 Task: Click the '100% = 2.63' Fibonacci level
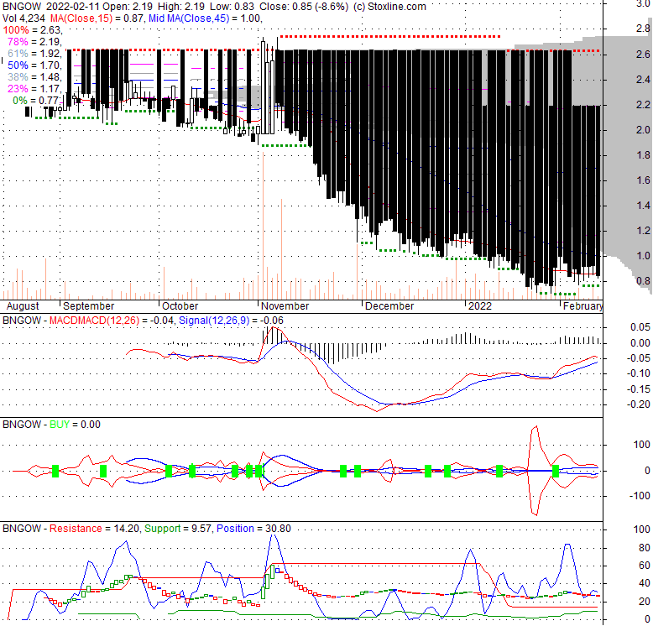click(x=33, y=30)
